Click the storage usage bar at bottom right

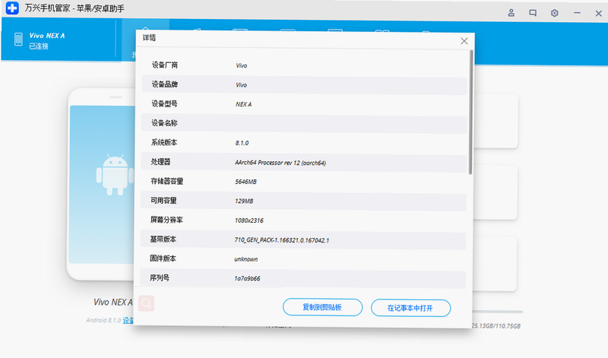click(498, 312)
